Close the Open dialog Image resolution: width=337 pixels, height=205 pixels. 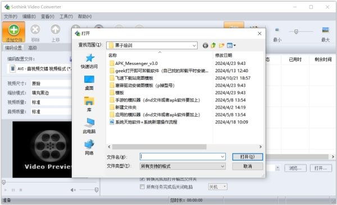pyautogui.click(x=259, y=34)
